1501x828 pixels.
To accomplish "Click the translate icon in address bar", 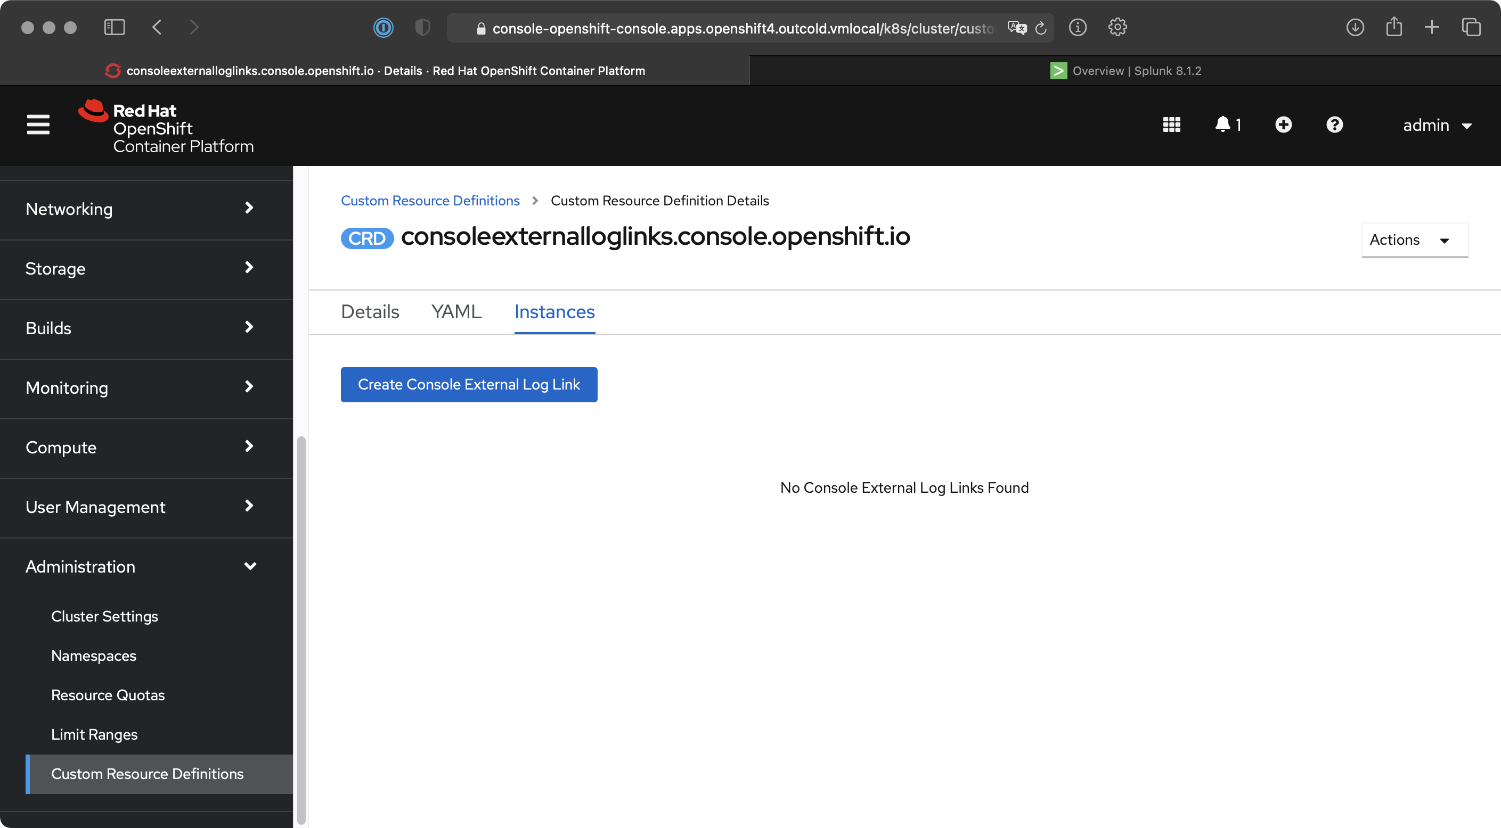I will point(1017,27).
